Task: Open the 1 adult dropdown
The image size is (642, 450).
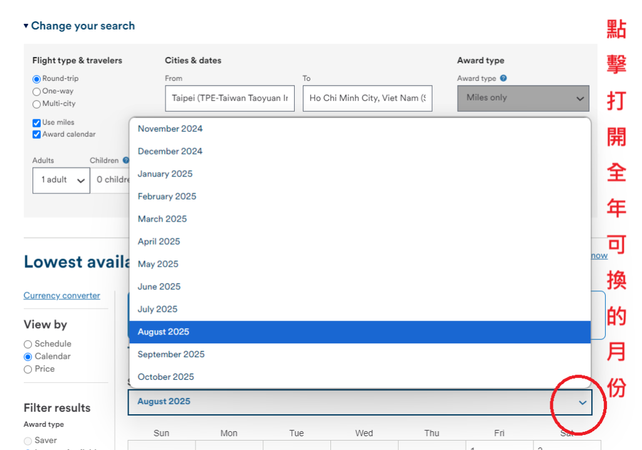Action: [61, 180]
